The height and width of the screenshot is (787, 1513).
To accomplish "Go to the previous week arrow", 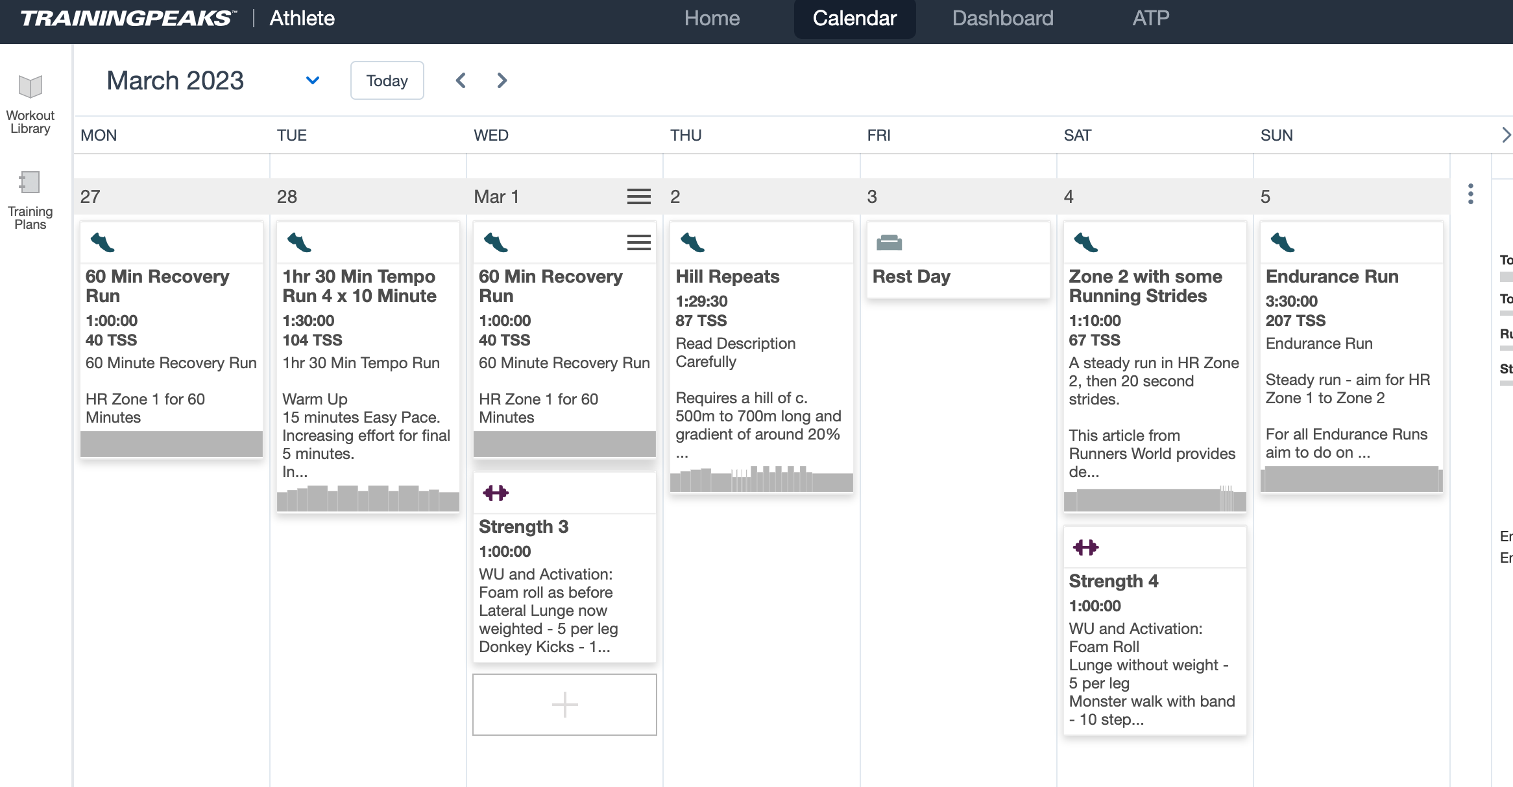I will tap(461, 80).
